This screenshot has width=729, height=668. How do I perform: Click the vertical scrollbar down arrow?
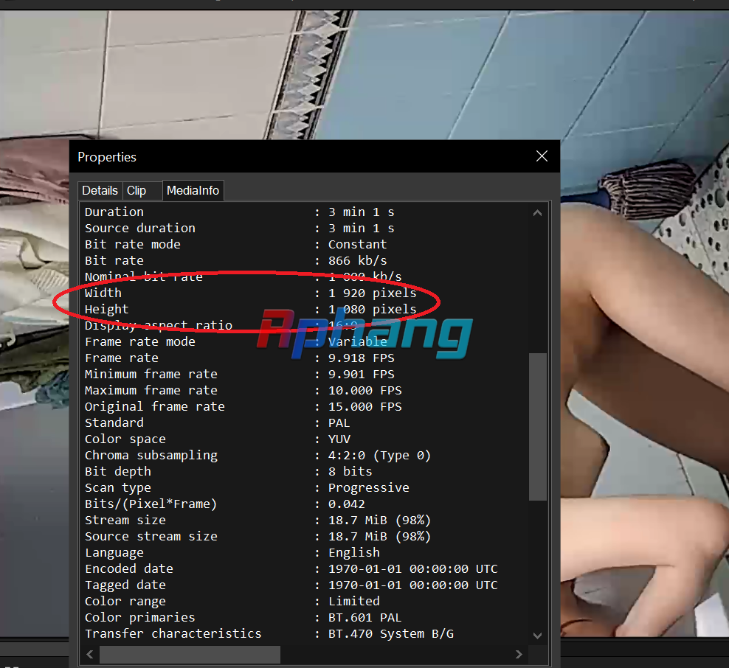[537, 636]
